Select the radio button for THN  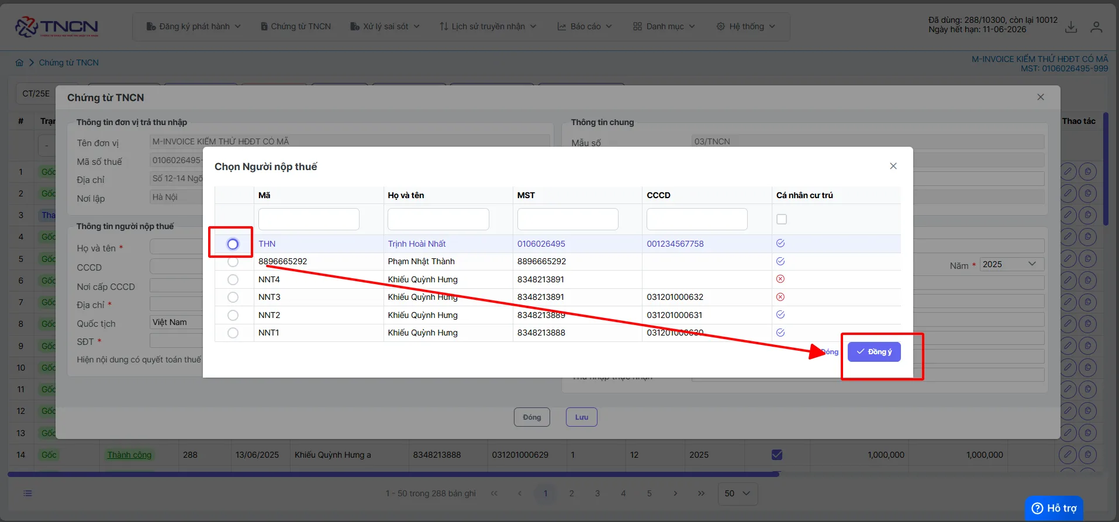click(233, 244)
